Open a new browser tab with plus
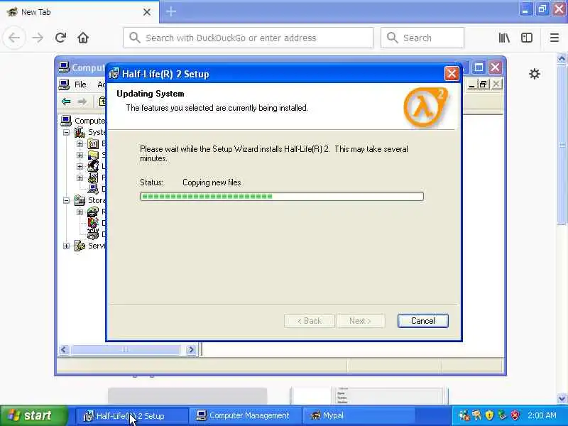The image size is (568, 426). coord(171,11)
